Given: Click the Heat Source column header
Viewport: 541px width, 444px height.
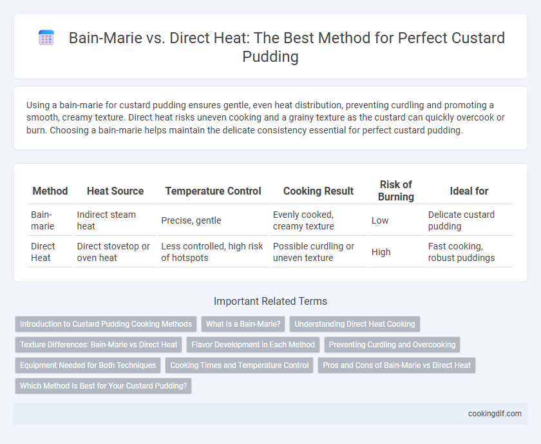Looking at the screenshot, I should (115, 191).
